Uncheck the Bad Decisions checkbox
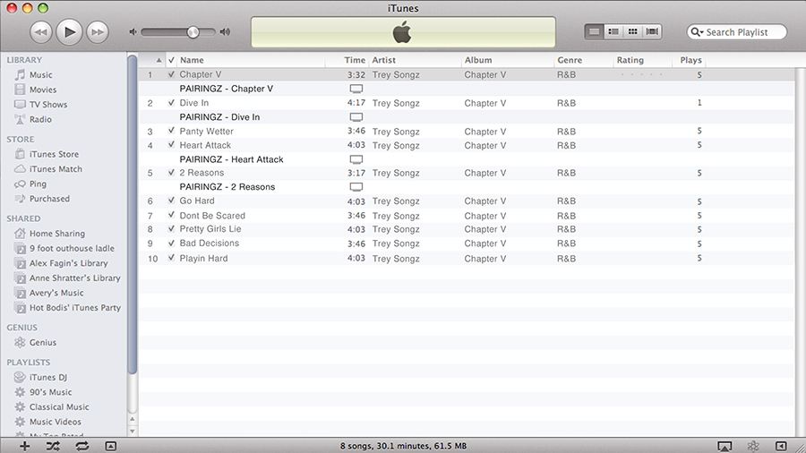The image size is (806, 453). [171, 244]
